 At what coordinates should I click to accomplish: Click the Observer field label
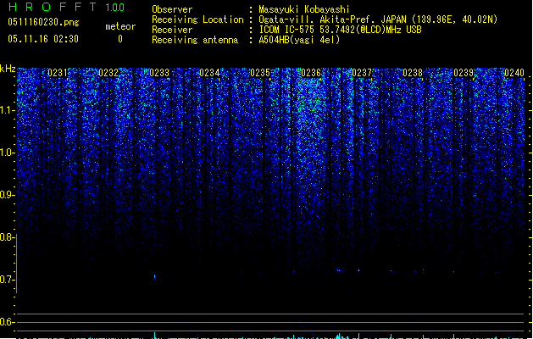(172, 9)
